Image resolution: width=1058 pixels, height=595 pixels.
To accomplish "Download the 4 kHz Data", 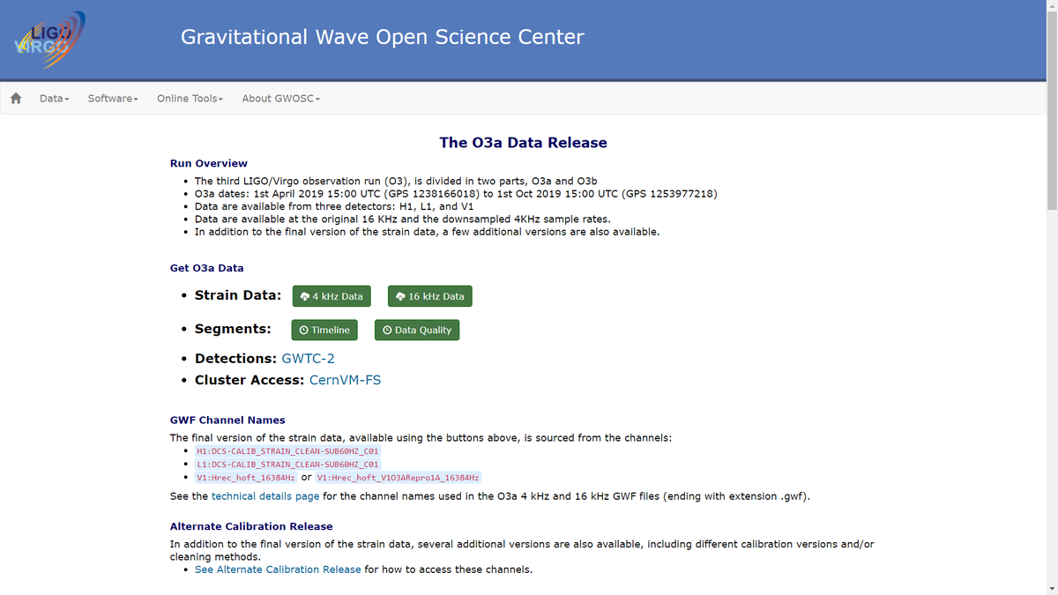I will [x=332, y=296].
